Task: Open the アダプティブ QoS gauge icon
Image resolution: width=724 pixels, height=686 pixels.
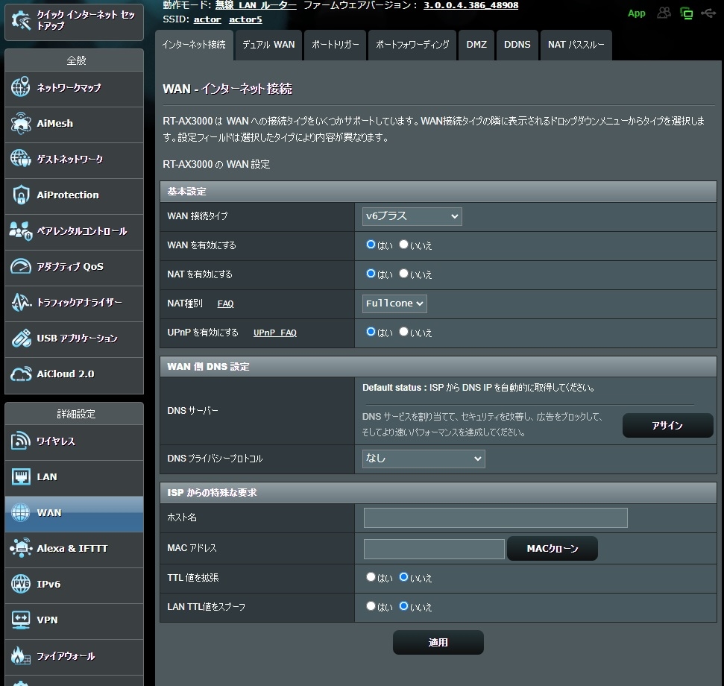Action: [21, 266]
